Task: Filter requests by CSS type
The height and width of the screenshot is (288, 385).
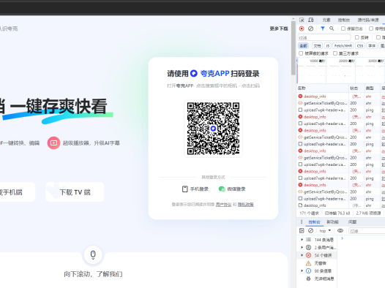Action: click(360, 45)
